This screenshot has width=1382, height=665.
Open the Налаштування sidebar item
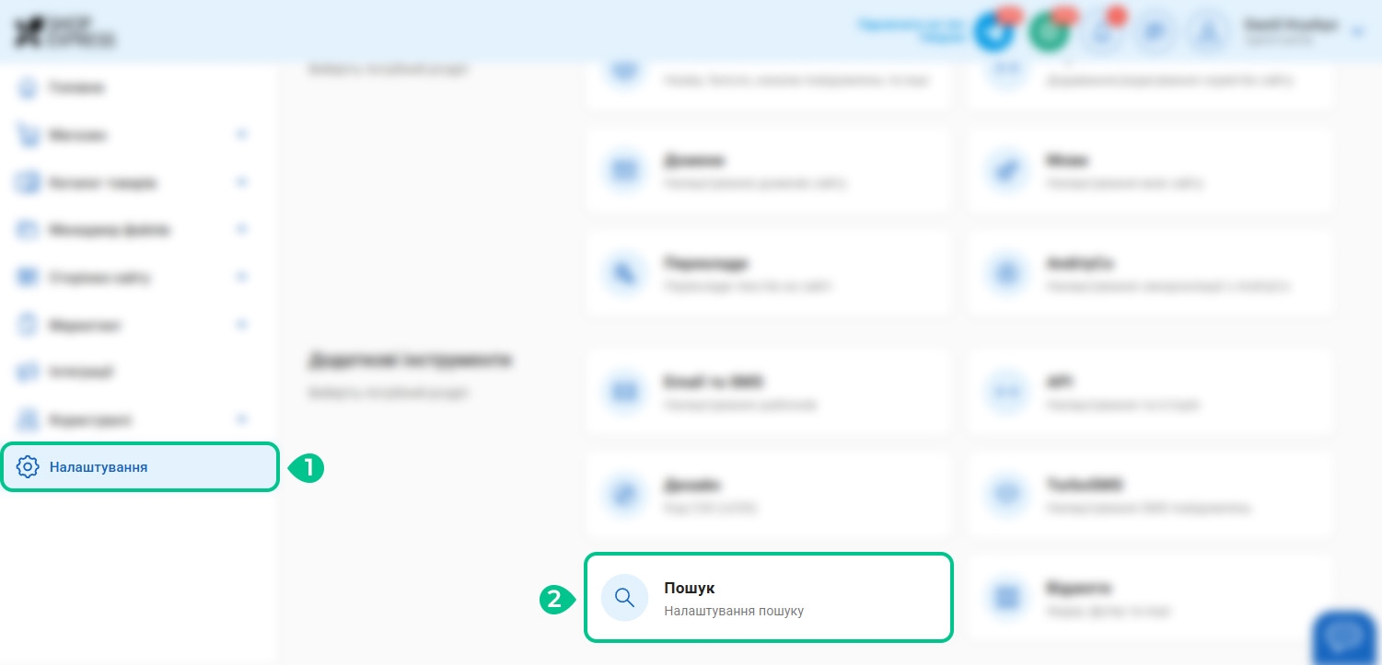(x=139, y=467)
